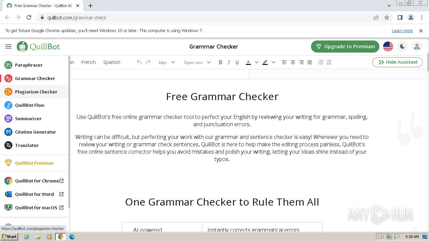Click the browser back arrow

[7, 17]
